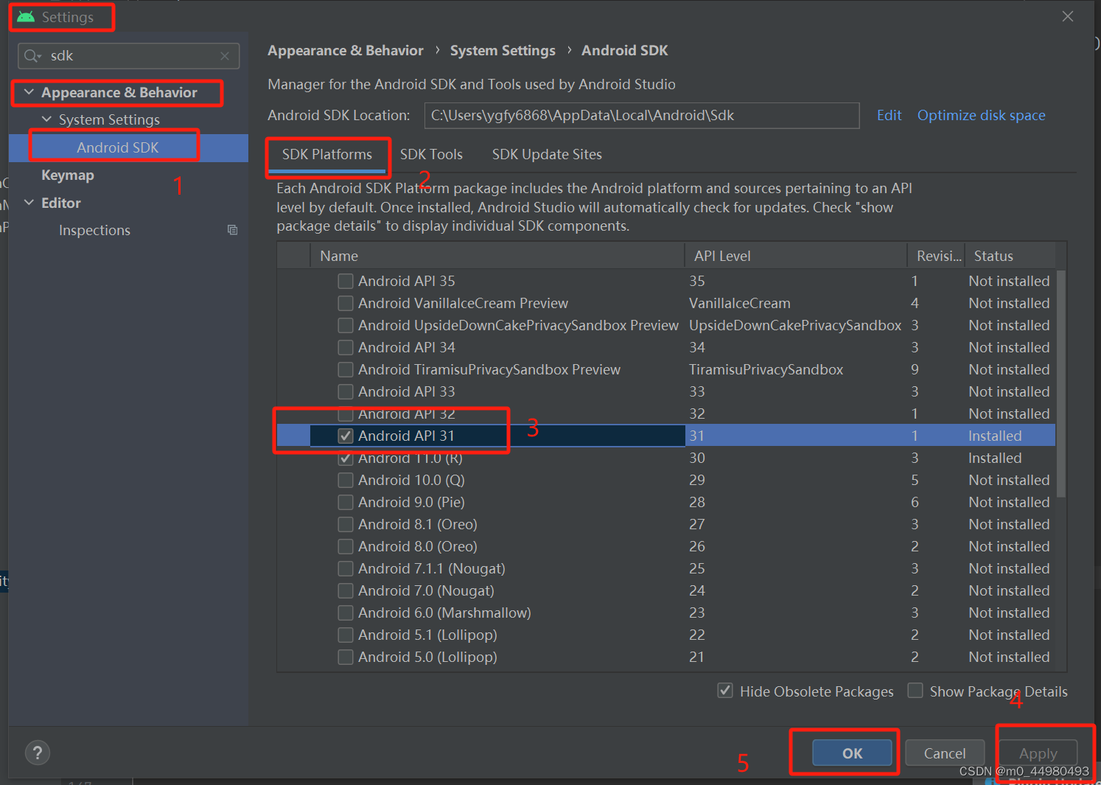Check the Android 5.0 (Lollipop) checkbox
Viewport: 1101px width, 785px height.
345,657
